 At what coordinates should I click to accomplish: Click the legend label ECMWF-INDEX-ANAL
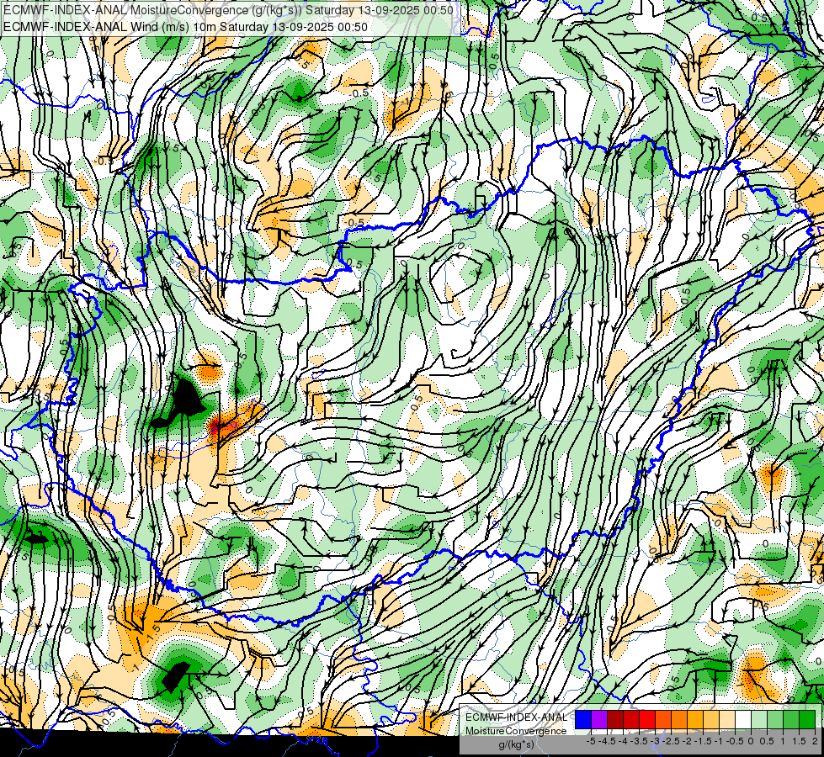tap(516, 717)
